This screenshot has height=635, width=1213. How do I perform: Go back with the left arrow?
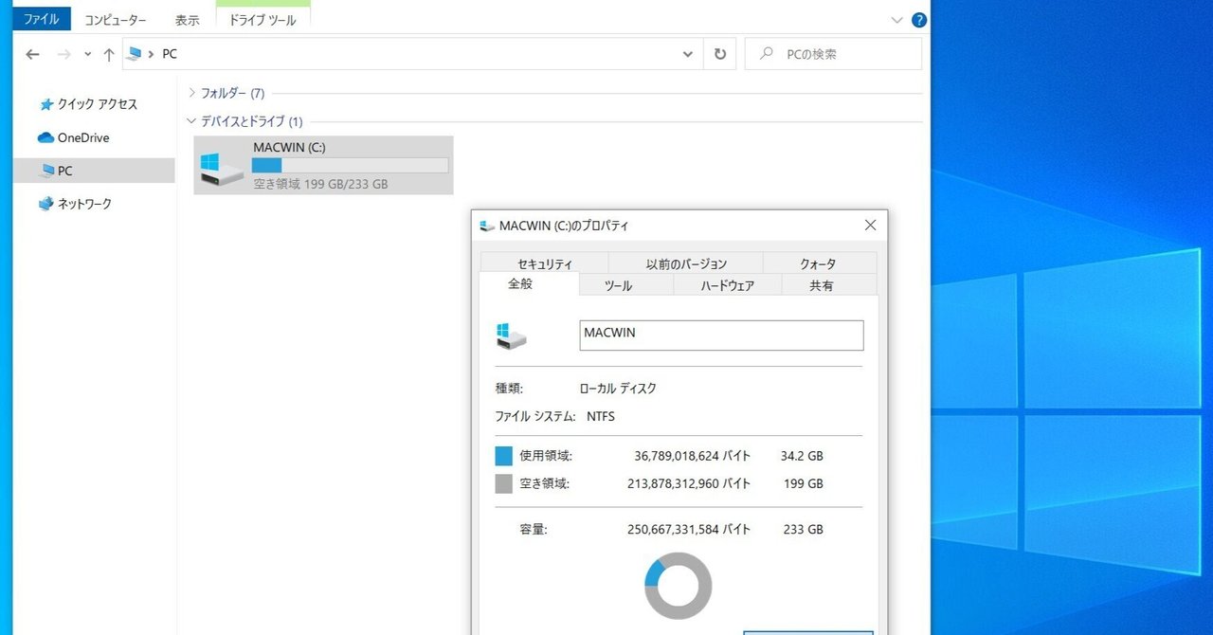32,54
